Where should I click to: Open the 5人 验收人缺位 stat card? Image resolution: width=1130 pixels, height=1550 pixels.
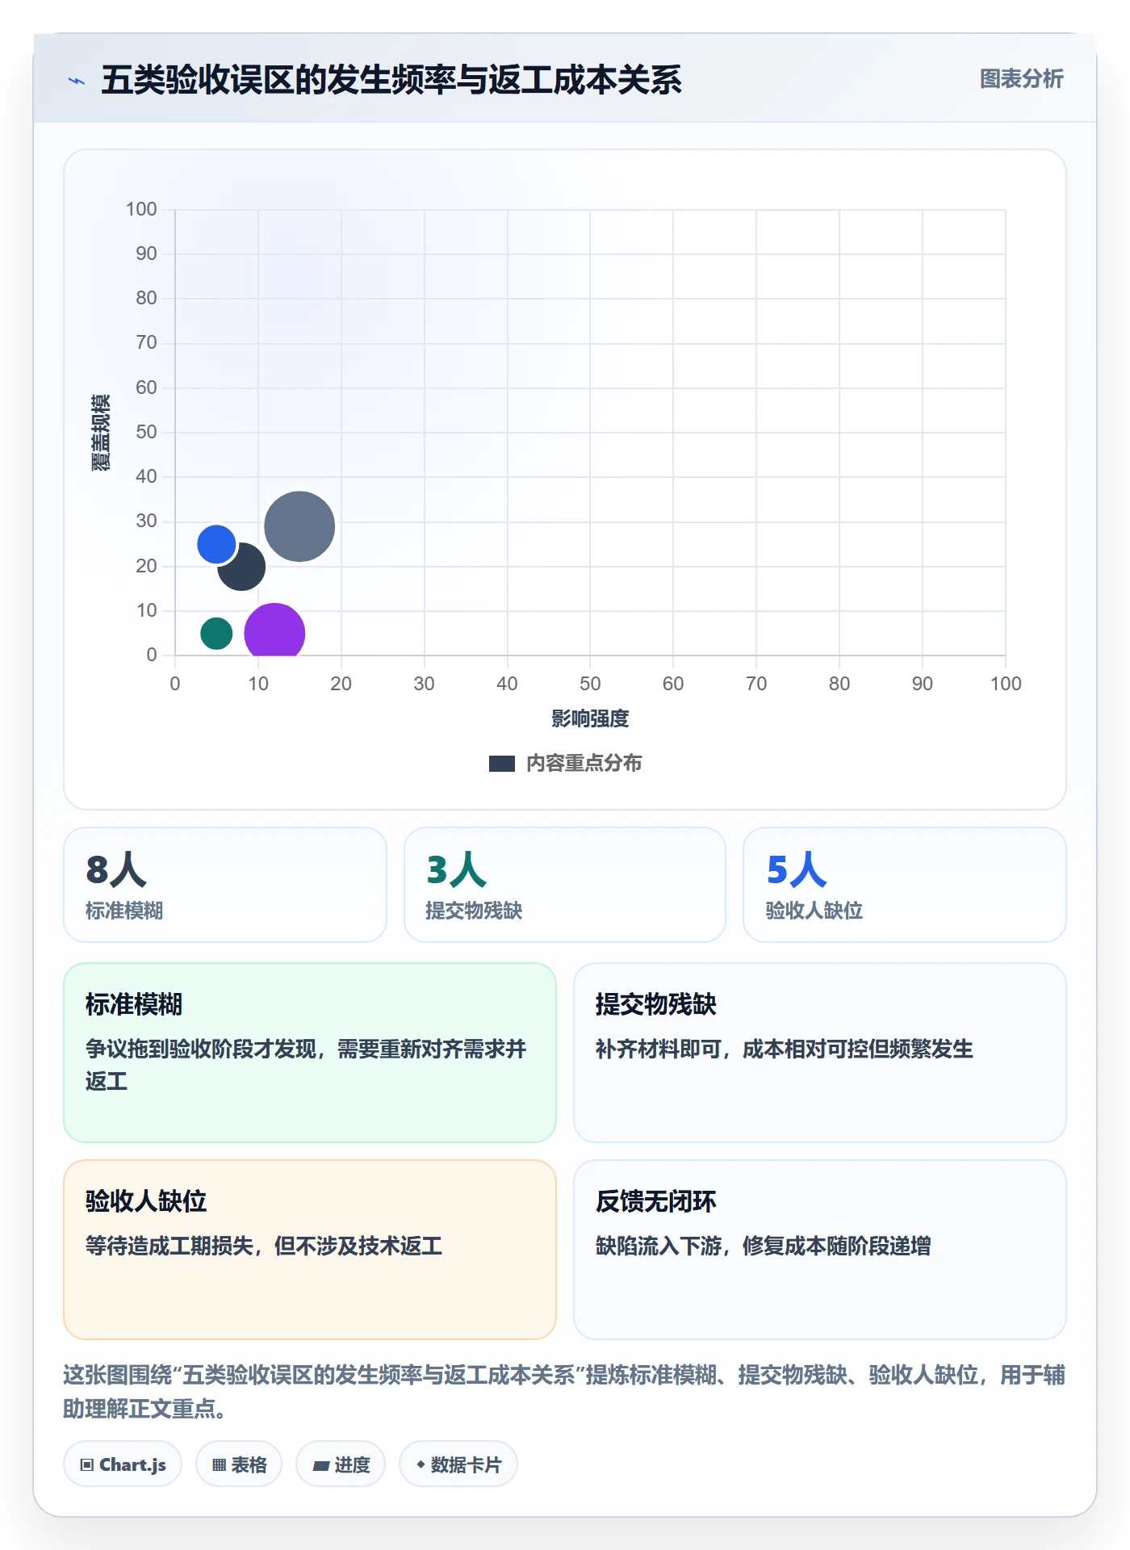[x=905, y=885]
